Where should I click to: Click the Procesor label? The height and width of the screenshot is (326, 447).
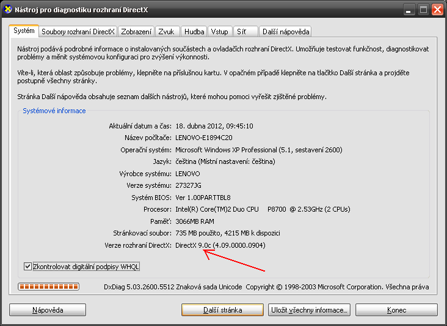point(158,210)
